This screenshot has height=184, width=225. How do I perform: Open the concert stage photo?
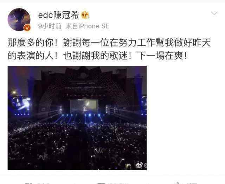point(77,118)
